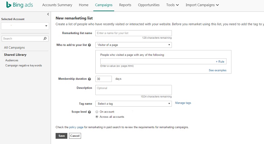Open Audiences under Shared Library
The width and height of the screenshot is (264, 144).
pyautogui.click(x=12, y=60)
